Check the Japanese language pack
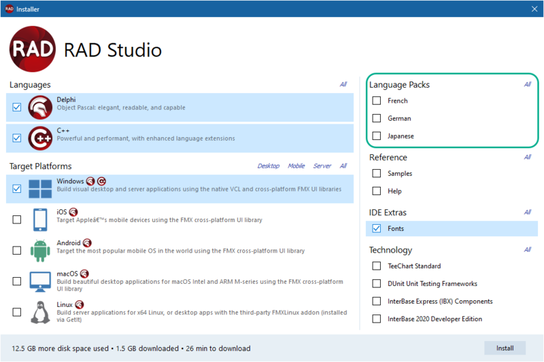The image size is (544, 362). [377, 136]
